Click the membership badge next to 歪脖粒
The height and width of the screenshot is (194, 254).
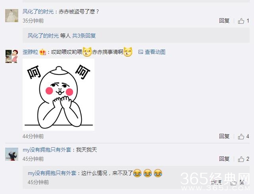click(x=43, y=52)
